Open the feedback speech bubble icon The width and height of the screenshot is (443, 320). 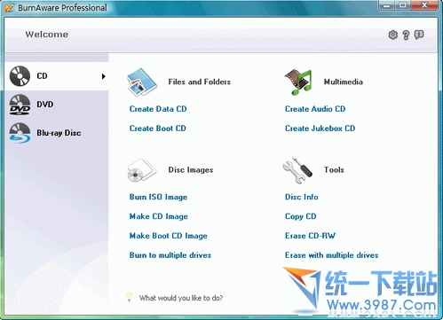coord(419,35)
